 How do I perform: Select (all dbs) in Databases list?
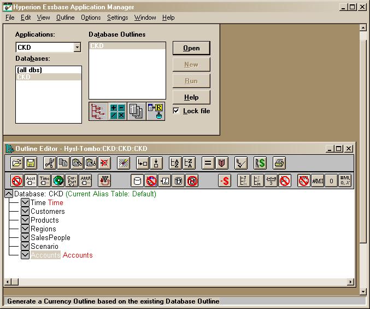pos(49,70)
